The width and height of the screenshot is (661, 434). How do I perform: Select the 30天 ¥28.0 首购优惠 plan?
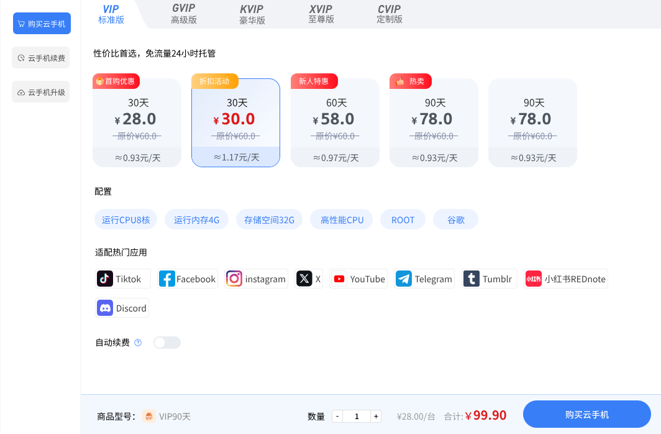pos(137,122)
